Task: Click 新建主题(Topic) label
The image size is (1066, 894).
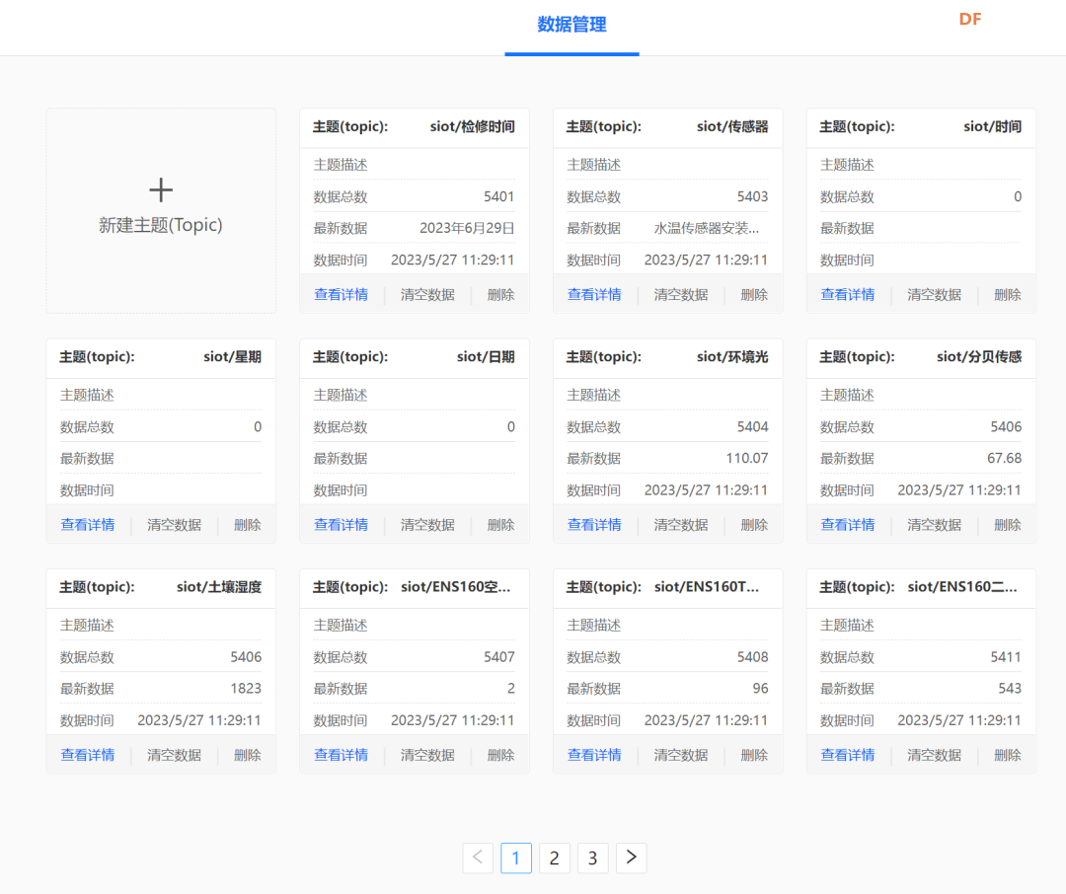Action: coord(161,225)
